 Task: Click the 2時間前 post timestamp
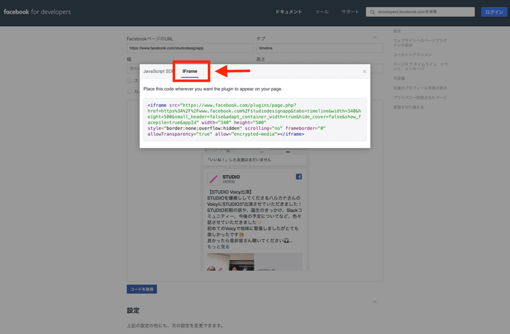(x=229, y=182)
